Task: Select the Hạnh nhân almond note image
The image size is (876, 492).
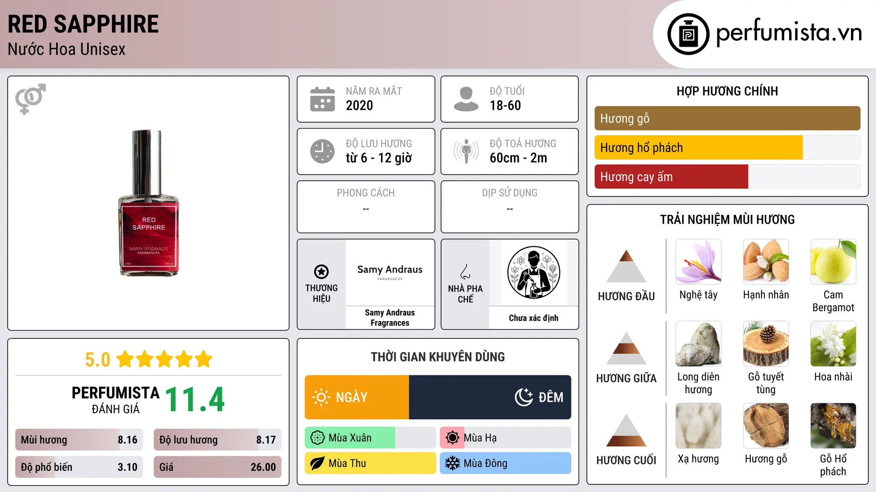Action: 766,261
